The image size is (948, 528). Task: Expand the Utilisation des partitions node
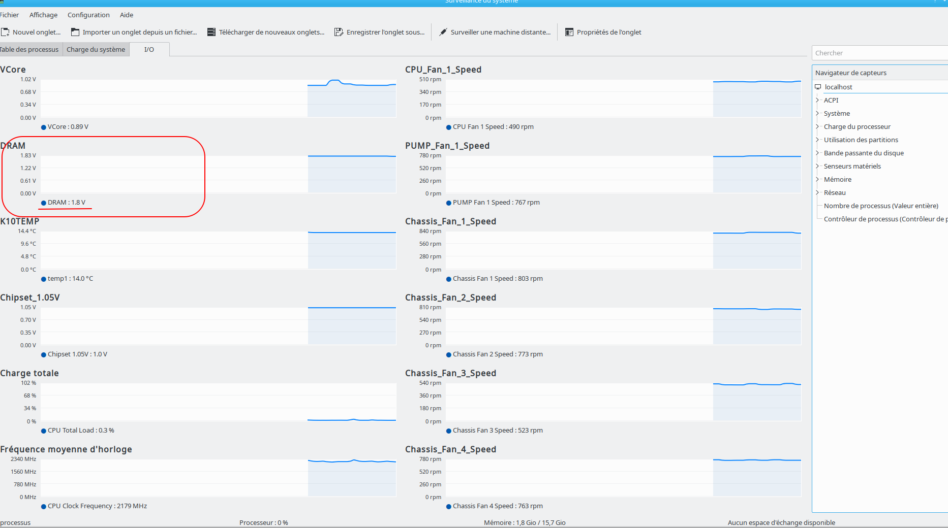[x=817, y=140]
